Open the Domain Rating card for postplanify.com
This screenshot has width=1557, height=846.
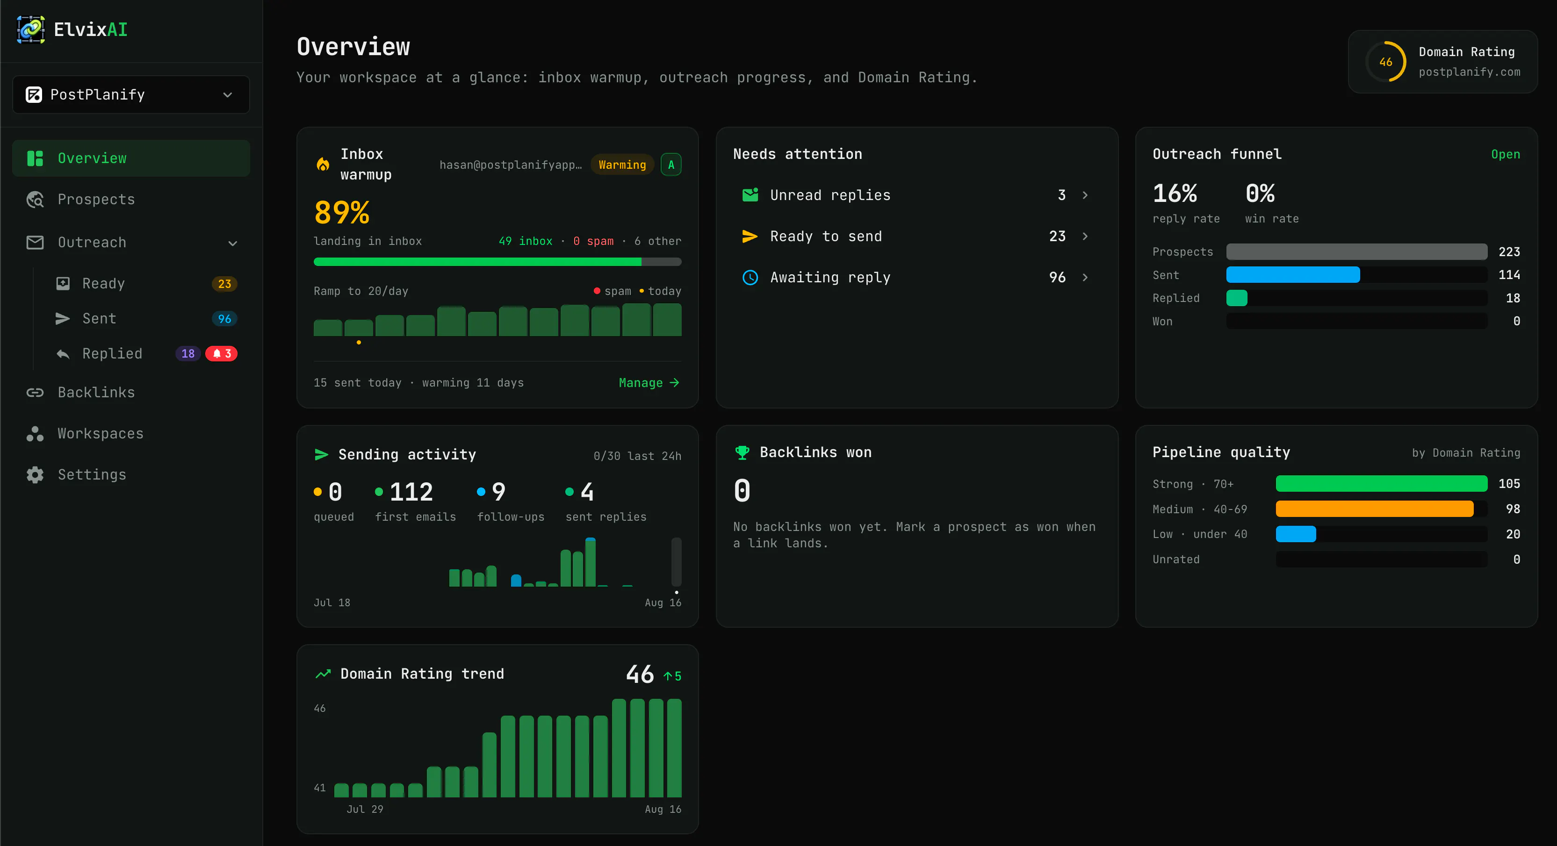(1443, 62)
